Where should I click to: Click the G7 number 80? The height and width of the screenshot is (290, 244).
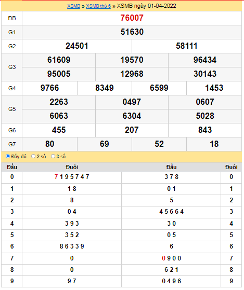[x=50, y=144]
